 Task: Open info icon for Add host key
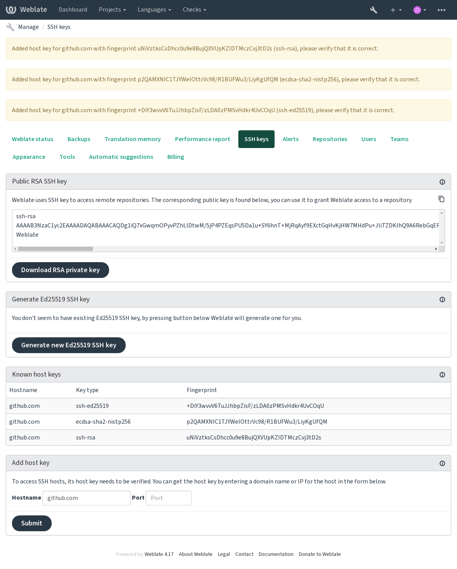pyautogui.click(x=442, y=463)
